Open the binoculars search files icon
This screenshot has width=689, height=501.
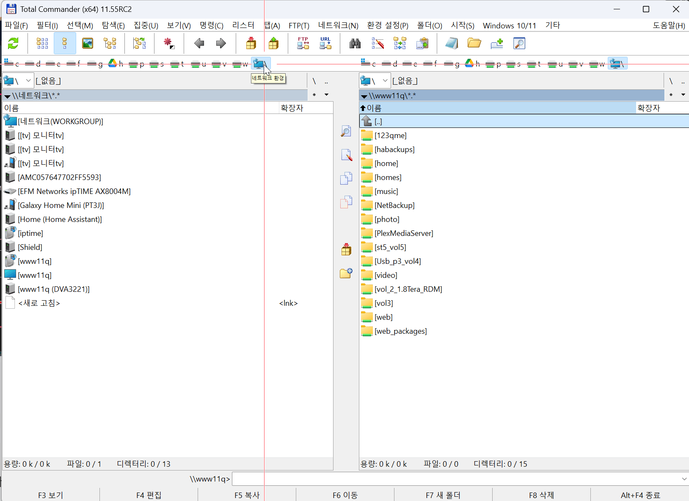355,43
